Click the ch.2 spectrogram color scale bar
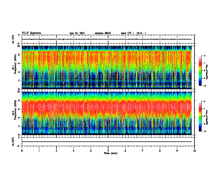The height and width of the screenshot is (169, 219). 200,116
